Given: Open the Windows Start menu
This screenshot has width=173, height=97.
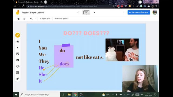Looking at the screenshot, I should (x=16, y=95).
